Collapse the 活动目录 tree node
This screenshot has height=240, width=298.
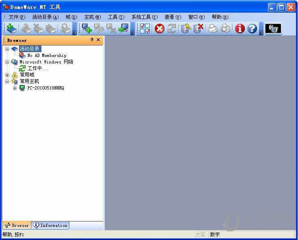pyautogui.click(x=7, y=49)
